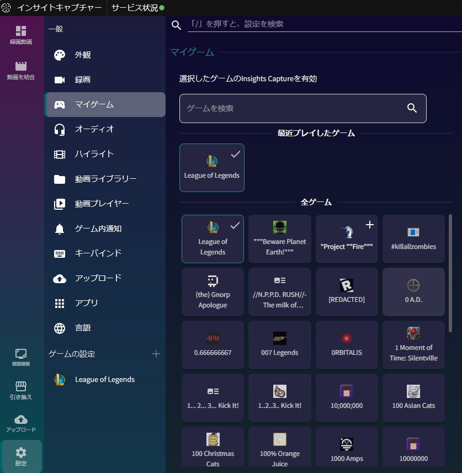Enable [REDACTED] game card
Image resolution: width=462 pixels, height=473 pixels.
[347, 292]
